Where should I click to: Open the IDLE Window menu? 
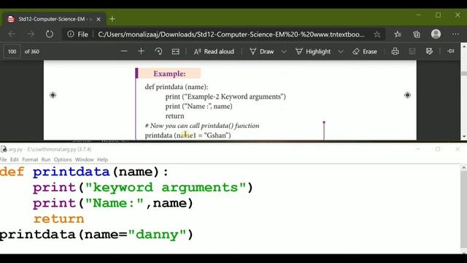coord(85,159)
